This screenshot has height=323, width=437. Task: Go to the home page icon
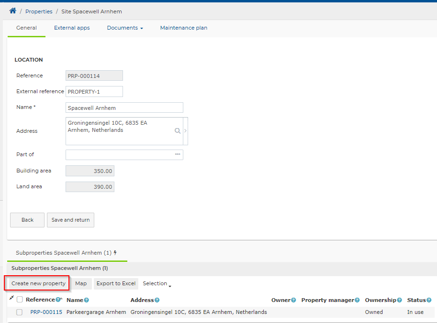pos(13,11)
